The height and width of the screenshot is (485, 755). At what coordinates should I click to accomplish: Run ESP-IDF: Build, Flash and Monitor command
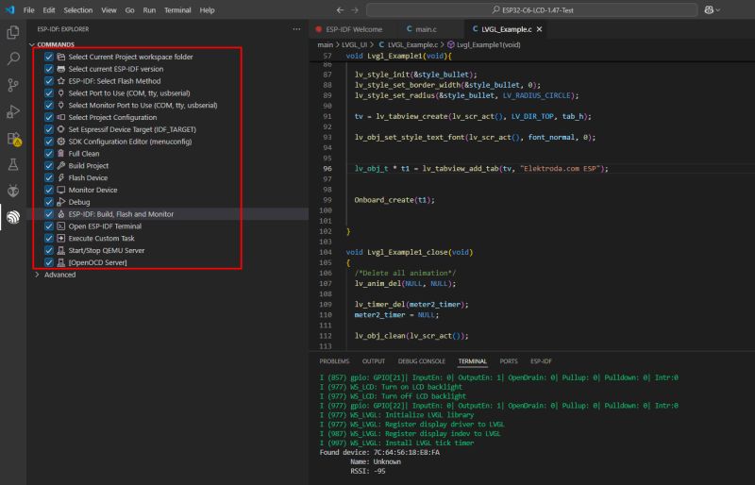[121, 214]
